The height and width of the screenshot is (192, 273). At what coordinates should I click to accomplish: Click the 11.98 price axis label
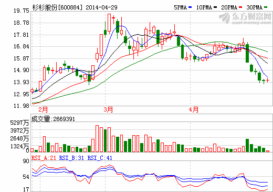coord(22,106)
